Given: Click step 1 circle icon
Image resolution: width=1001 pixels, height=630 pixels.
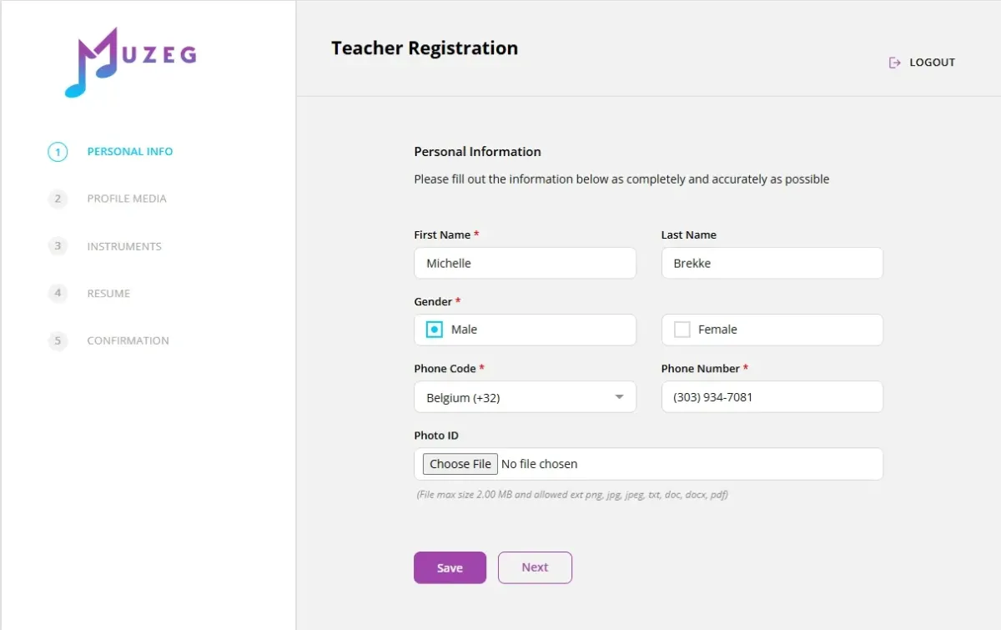Looking at the screenshot, I should tap(58, 152).
